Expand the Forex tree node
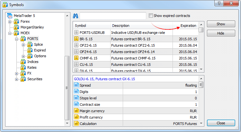 point(10,22)
